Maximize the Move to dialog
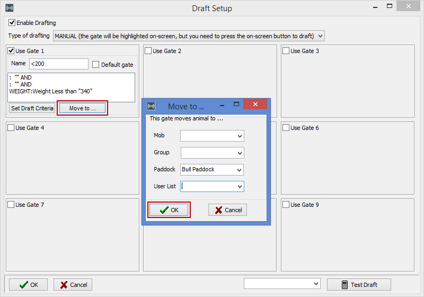 click(236, 104)
